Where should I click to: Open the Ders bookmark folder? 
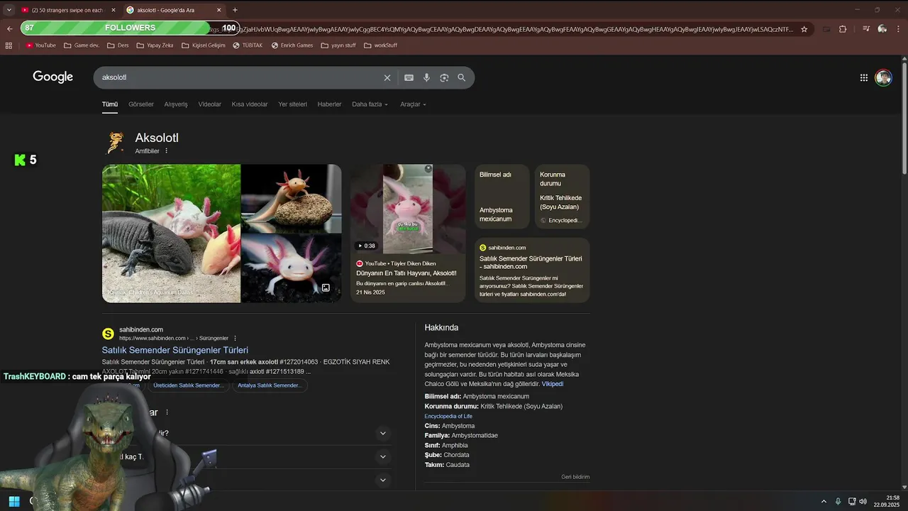(x=118, y=45)
